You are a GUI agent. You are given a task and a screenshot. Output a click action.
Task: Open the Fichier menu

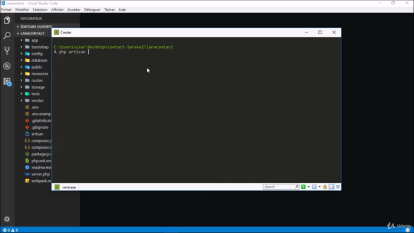coord(6,10)
